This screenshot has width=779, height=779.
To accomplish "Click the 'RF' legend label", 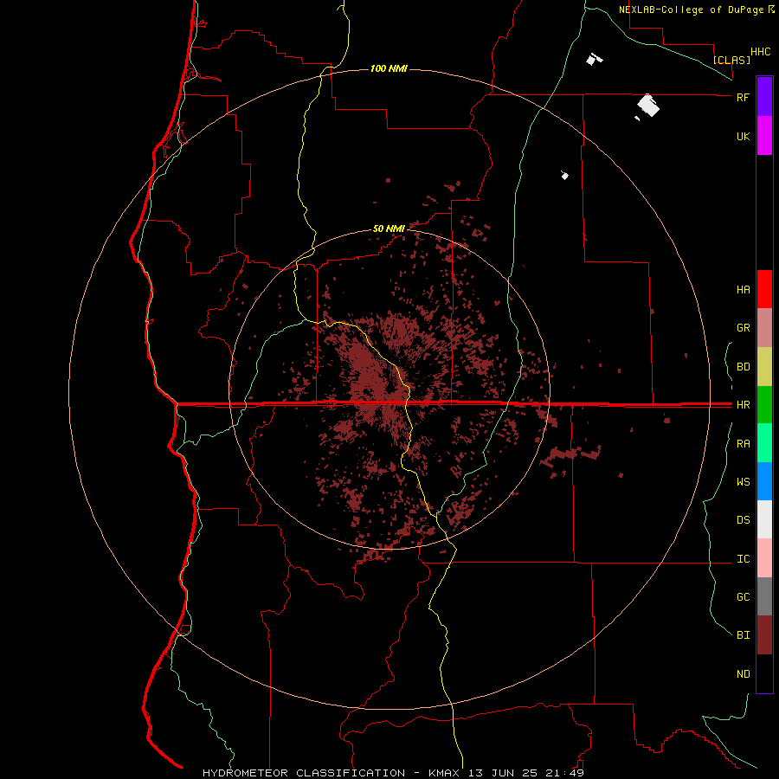I will [743, 97].
